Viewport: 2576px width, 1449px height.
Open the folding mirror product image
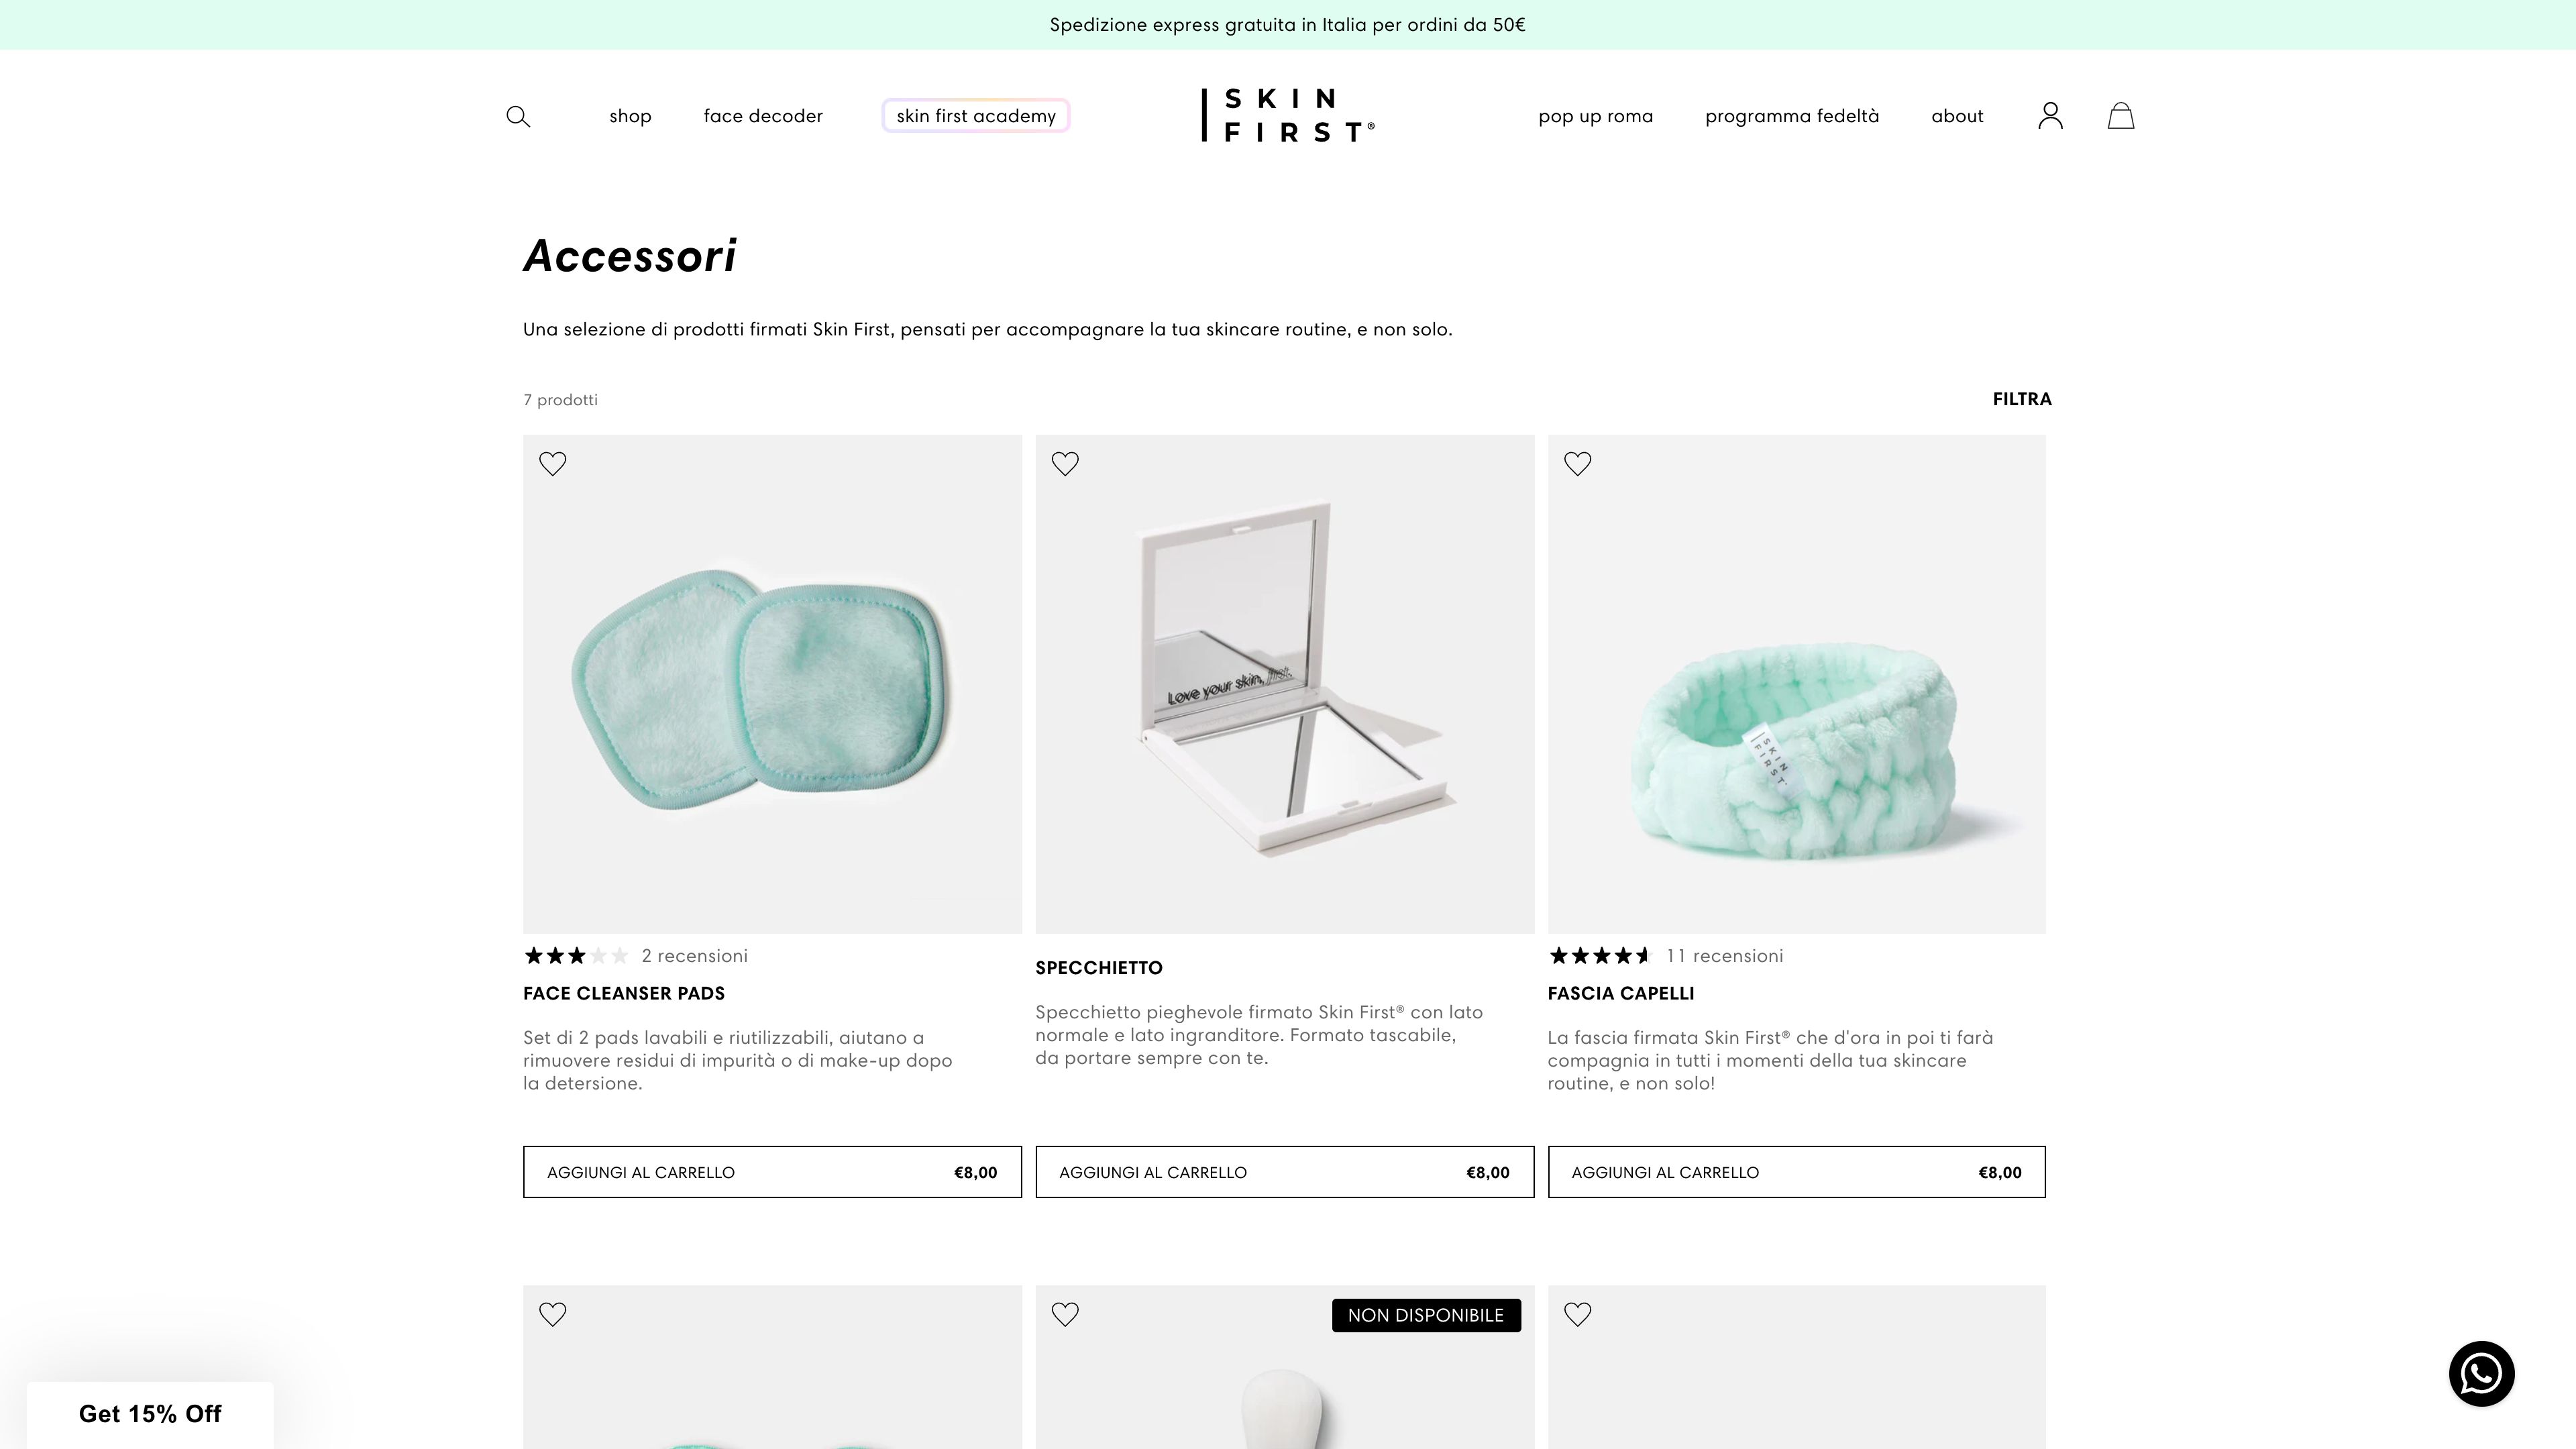[1284, 684]
